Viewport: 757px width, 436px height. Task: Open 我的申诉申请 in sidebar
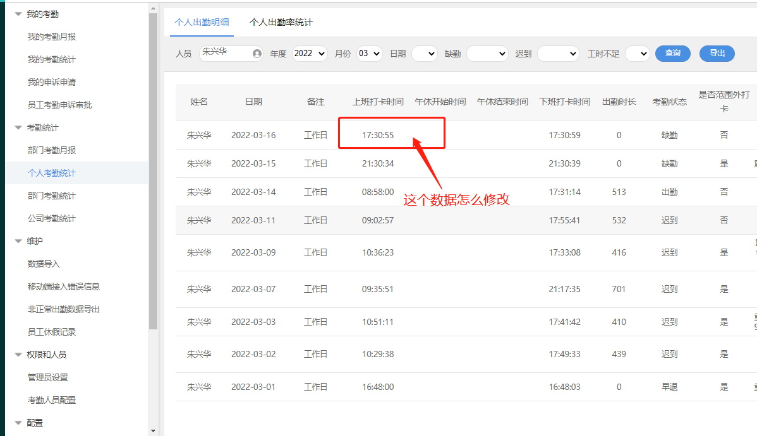point(52,82)
